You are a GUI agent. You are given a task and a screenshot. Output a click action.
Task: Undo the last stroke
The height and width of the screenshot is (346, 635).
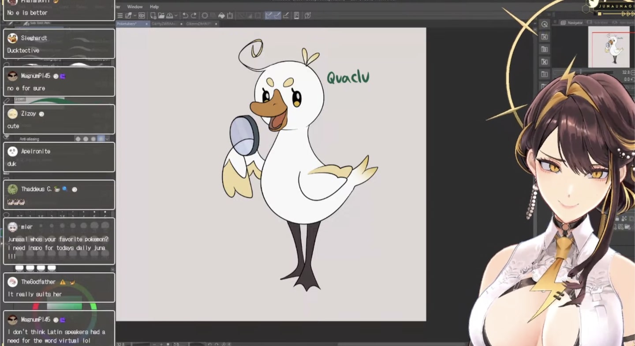click(185, 15)
